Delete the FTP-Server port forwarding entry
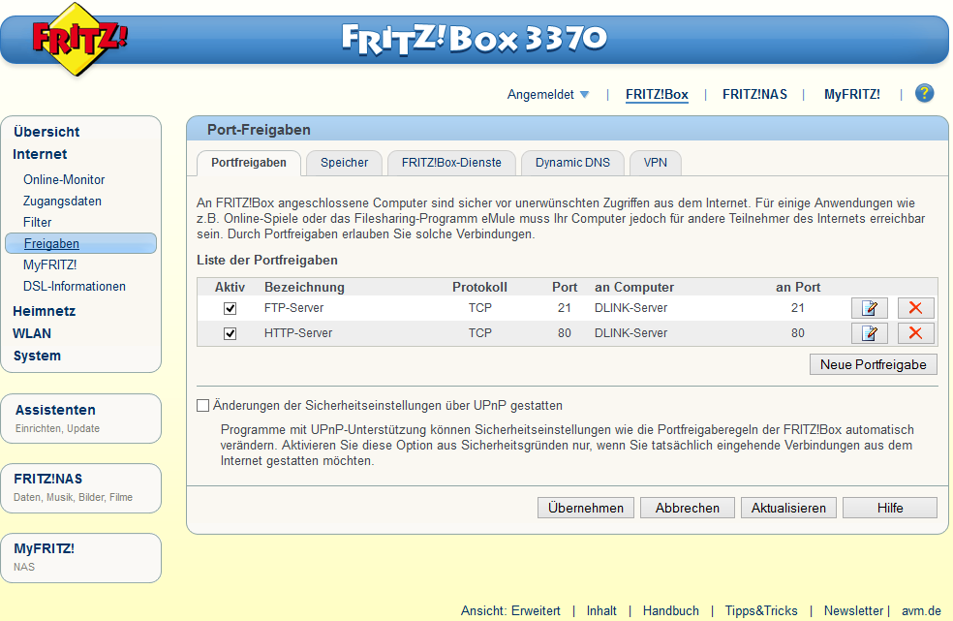This screenshot has height=621, width=953. (915, 308)
